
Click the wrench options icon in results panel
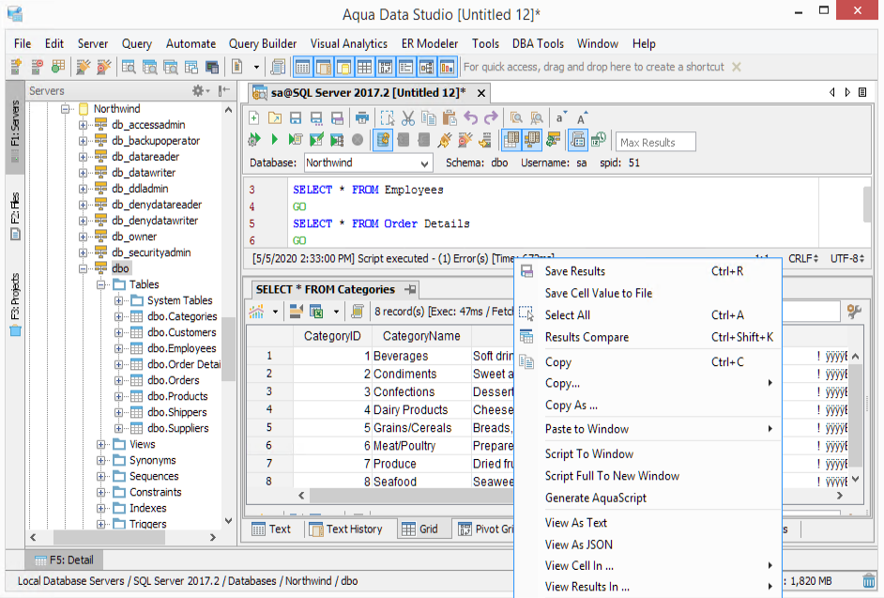tap(854, 311)
